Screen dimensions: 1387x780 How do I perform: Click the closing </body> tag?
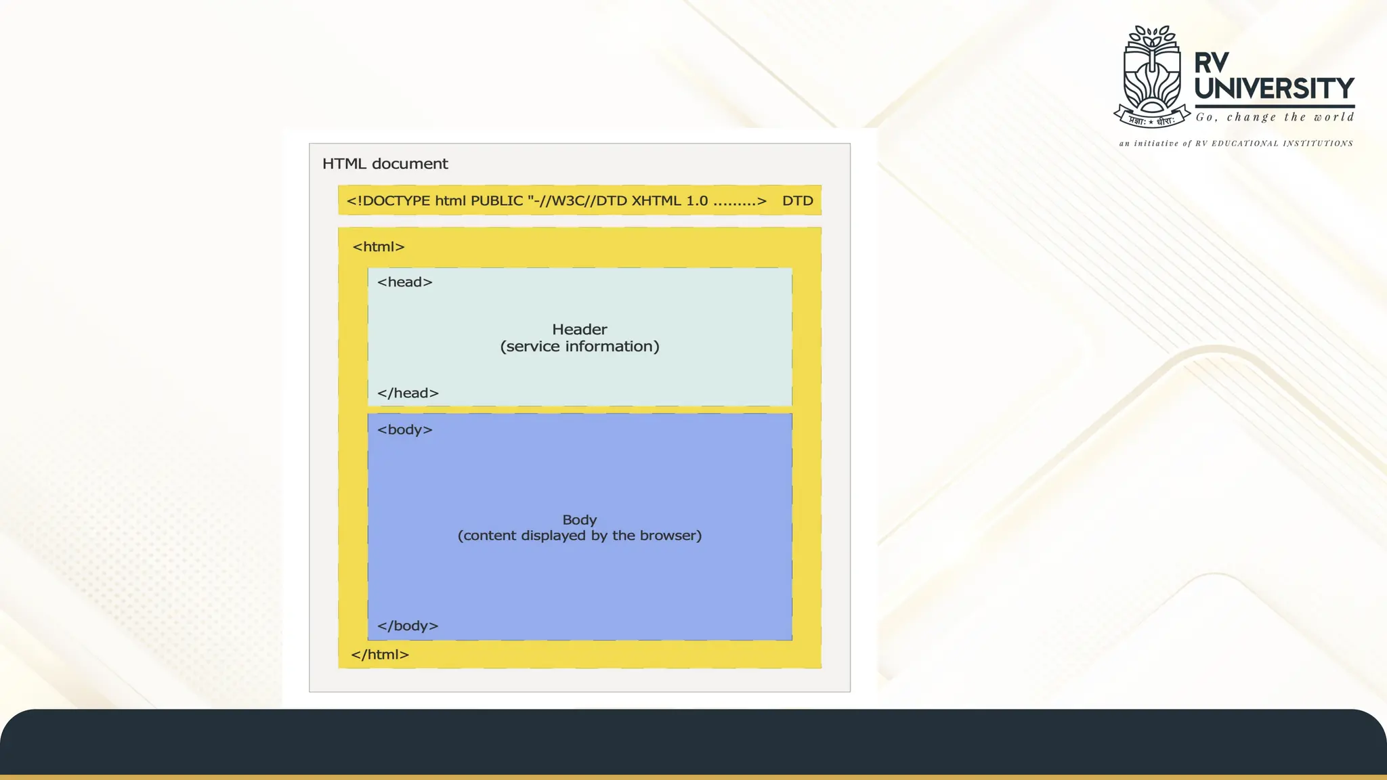(x=407, y=626)
